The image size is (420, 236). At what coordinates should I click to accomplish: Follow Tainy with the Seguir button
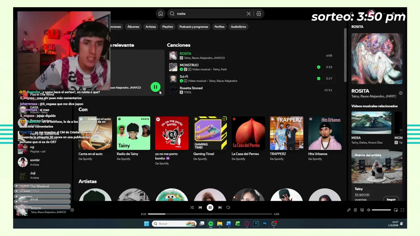click(391, 199)
